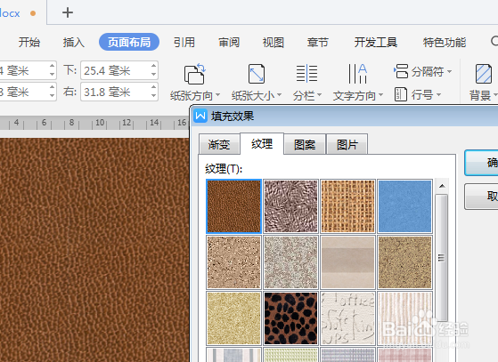This screenshot has width=498, height=362.
Task: Choose the tan speckled granite texture
Action: pyautogui.click(x=233, y=262)
